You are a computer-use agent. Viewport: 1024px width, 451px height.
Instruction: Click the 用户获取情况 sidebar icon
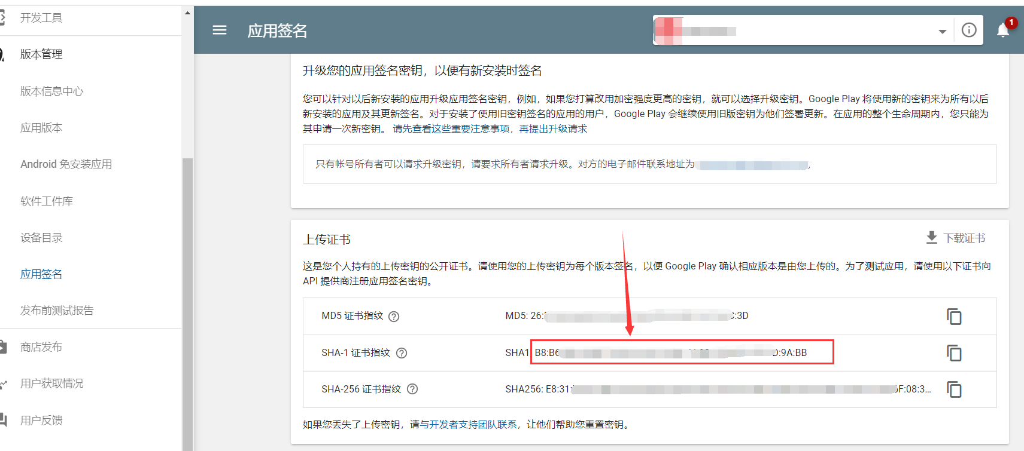pos(3,383)
